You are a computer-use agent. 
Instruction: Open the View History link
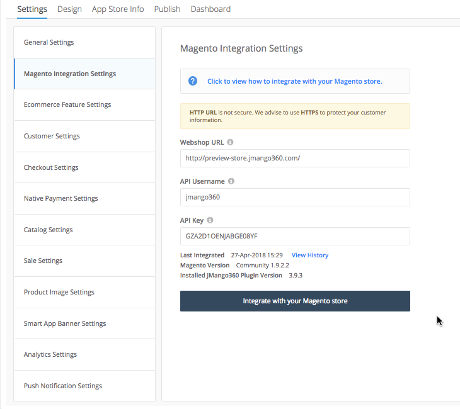point(310,255)
